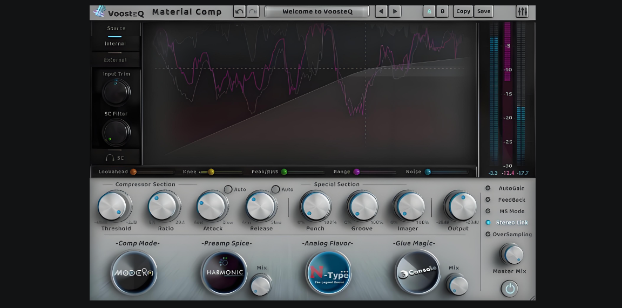Click the Groove knob
This screenshot has height=308, width=622.
(x=363, y=206)
